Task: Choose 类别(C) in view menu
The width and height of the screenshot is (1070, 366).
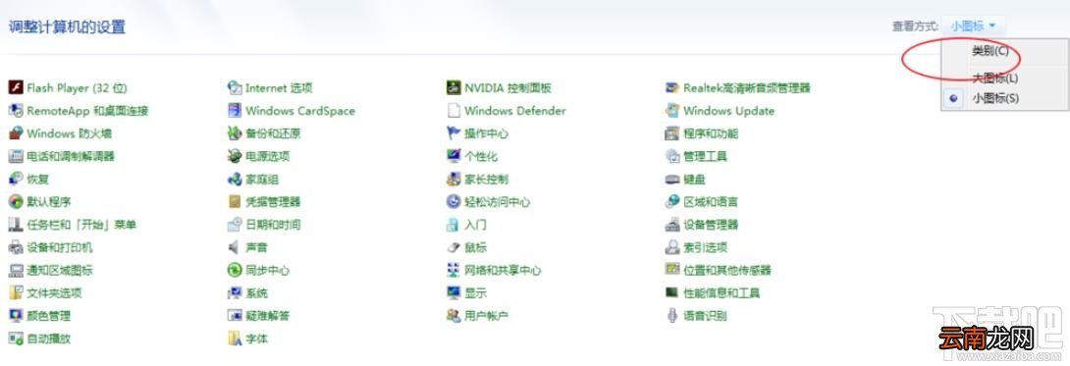Action: [x=990, y=50]
